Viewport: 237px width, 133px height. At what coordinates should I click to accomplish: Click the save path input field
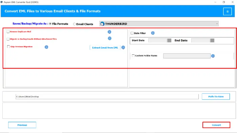pos(107,97)
